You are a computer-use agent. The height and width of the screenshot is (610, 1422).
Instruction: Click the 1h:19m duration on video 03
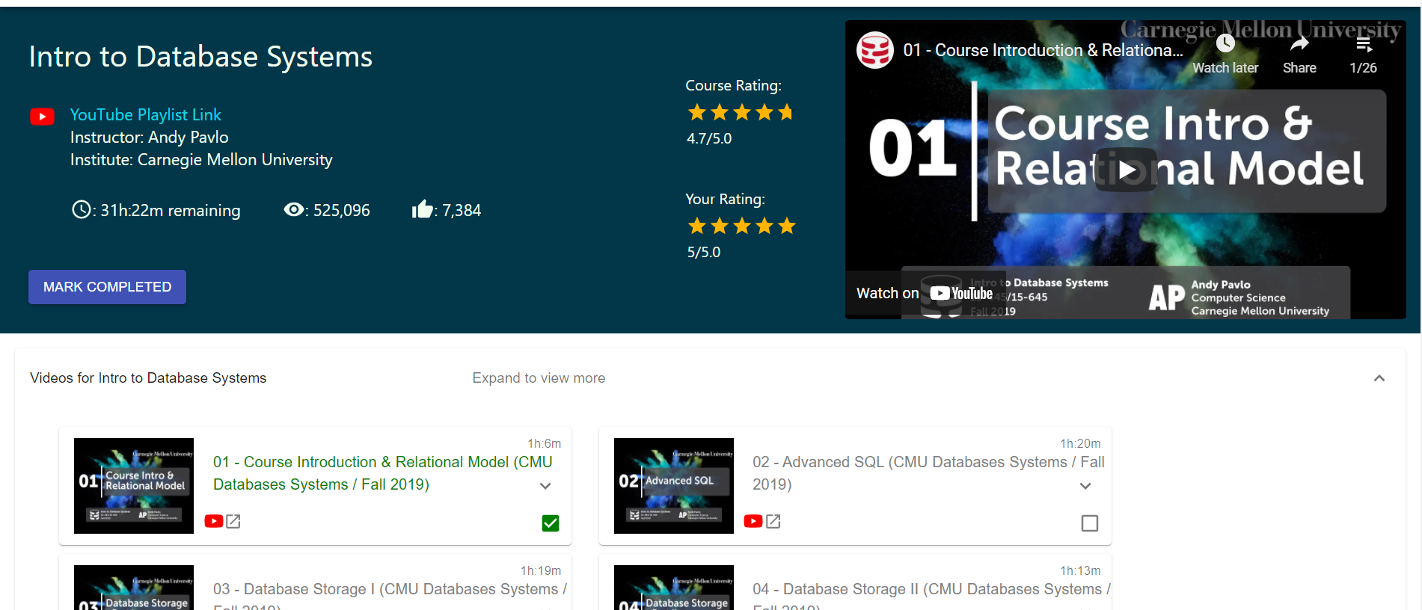pyautogui.click(x=541, y=570)
